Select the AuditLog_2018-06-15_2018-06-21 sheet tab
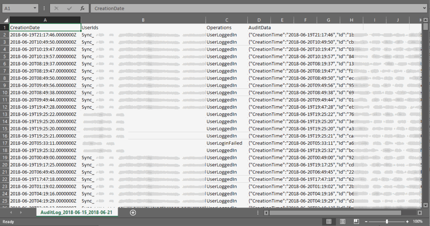The width and height of the screenshot is (430, 226). 77,212
